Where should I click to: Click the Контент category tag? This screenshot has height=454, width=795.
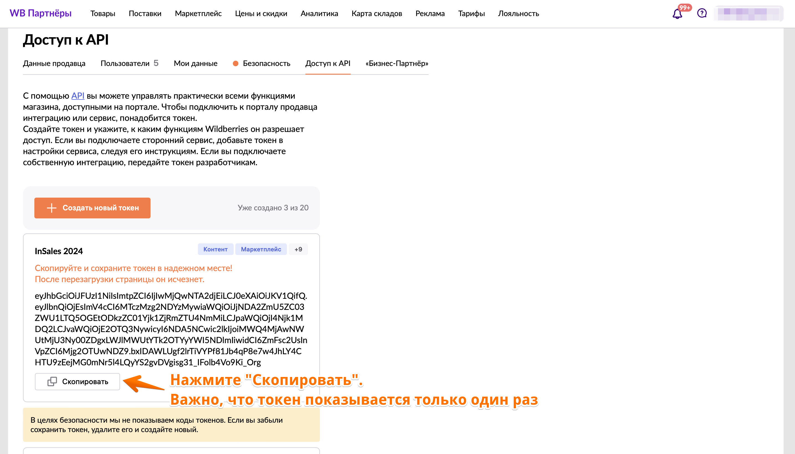pyautogui.click(x=215, y=249)
